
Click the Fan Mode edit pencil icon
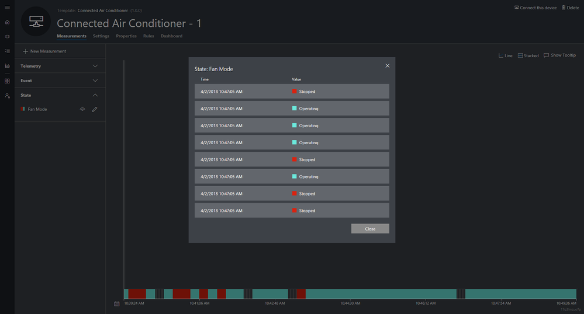click(95, 109)
